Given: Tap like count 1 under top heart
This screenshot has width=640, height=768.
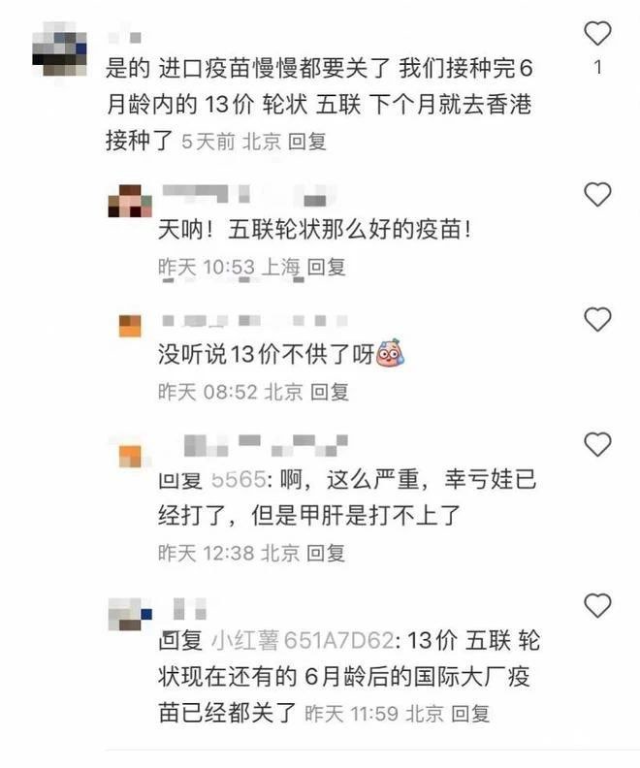Looking at the screenshot, I should pos(597,68).
